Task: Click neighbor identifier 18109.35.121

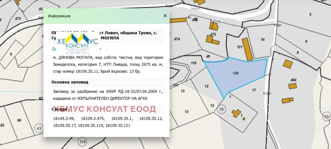Action: [x=118, y=125]
